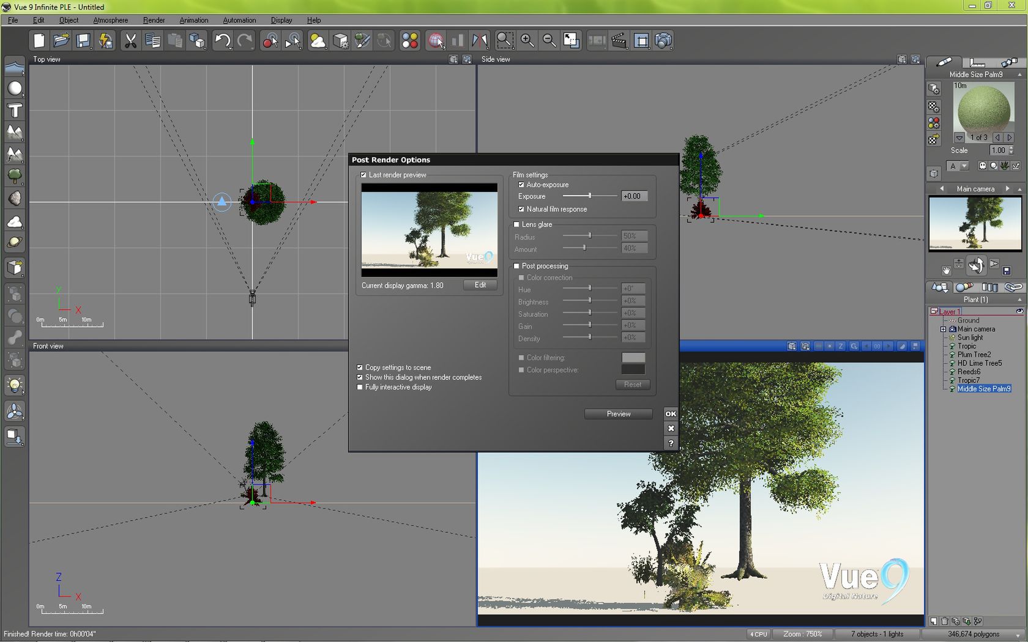Click the Cut scissors icon in toolbar
This screenshot has width=1028, height=642.
130,41
